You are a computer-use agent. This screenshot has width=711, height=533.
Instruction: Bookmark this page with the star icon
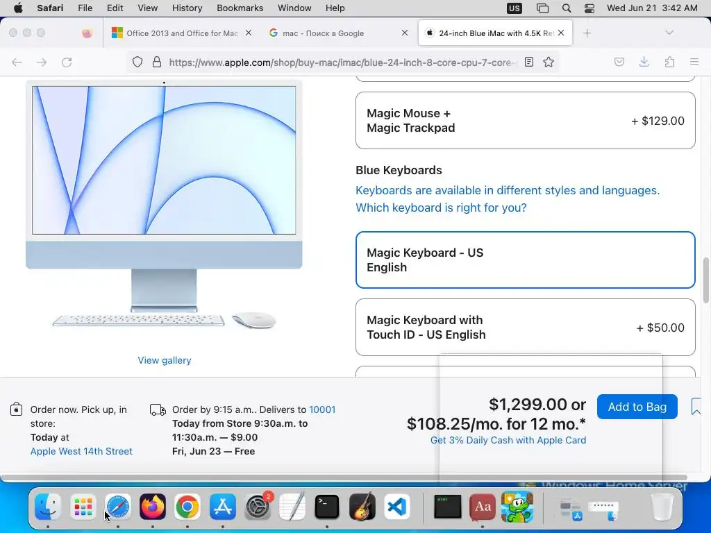[x=549, y=62]
